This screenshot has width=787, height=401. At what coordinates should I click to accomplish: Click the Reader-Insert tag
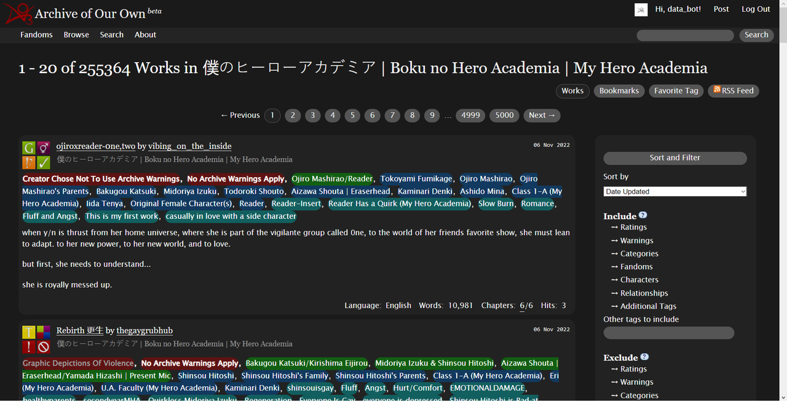[296, 204]
